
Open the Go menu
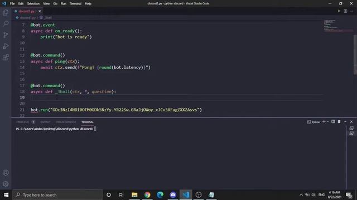(55, 4)
